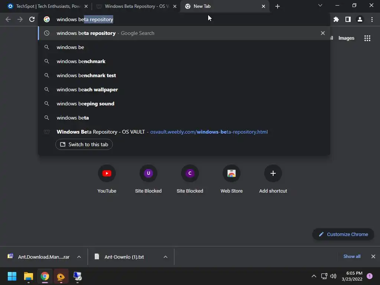Open the tab search chevron
This screenshot has height=285, width=380.
click(320, 5)
